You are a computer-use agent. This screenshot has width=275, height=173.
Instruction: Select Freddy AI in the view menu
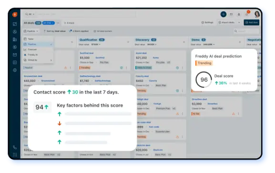point(38,55)
